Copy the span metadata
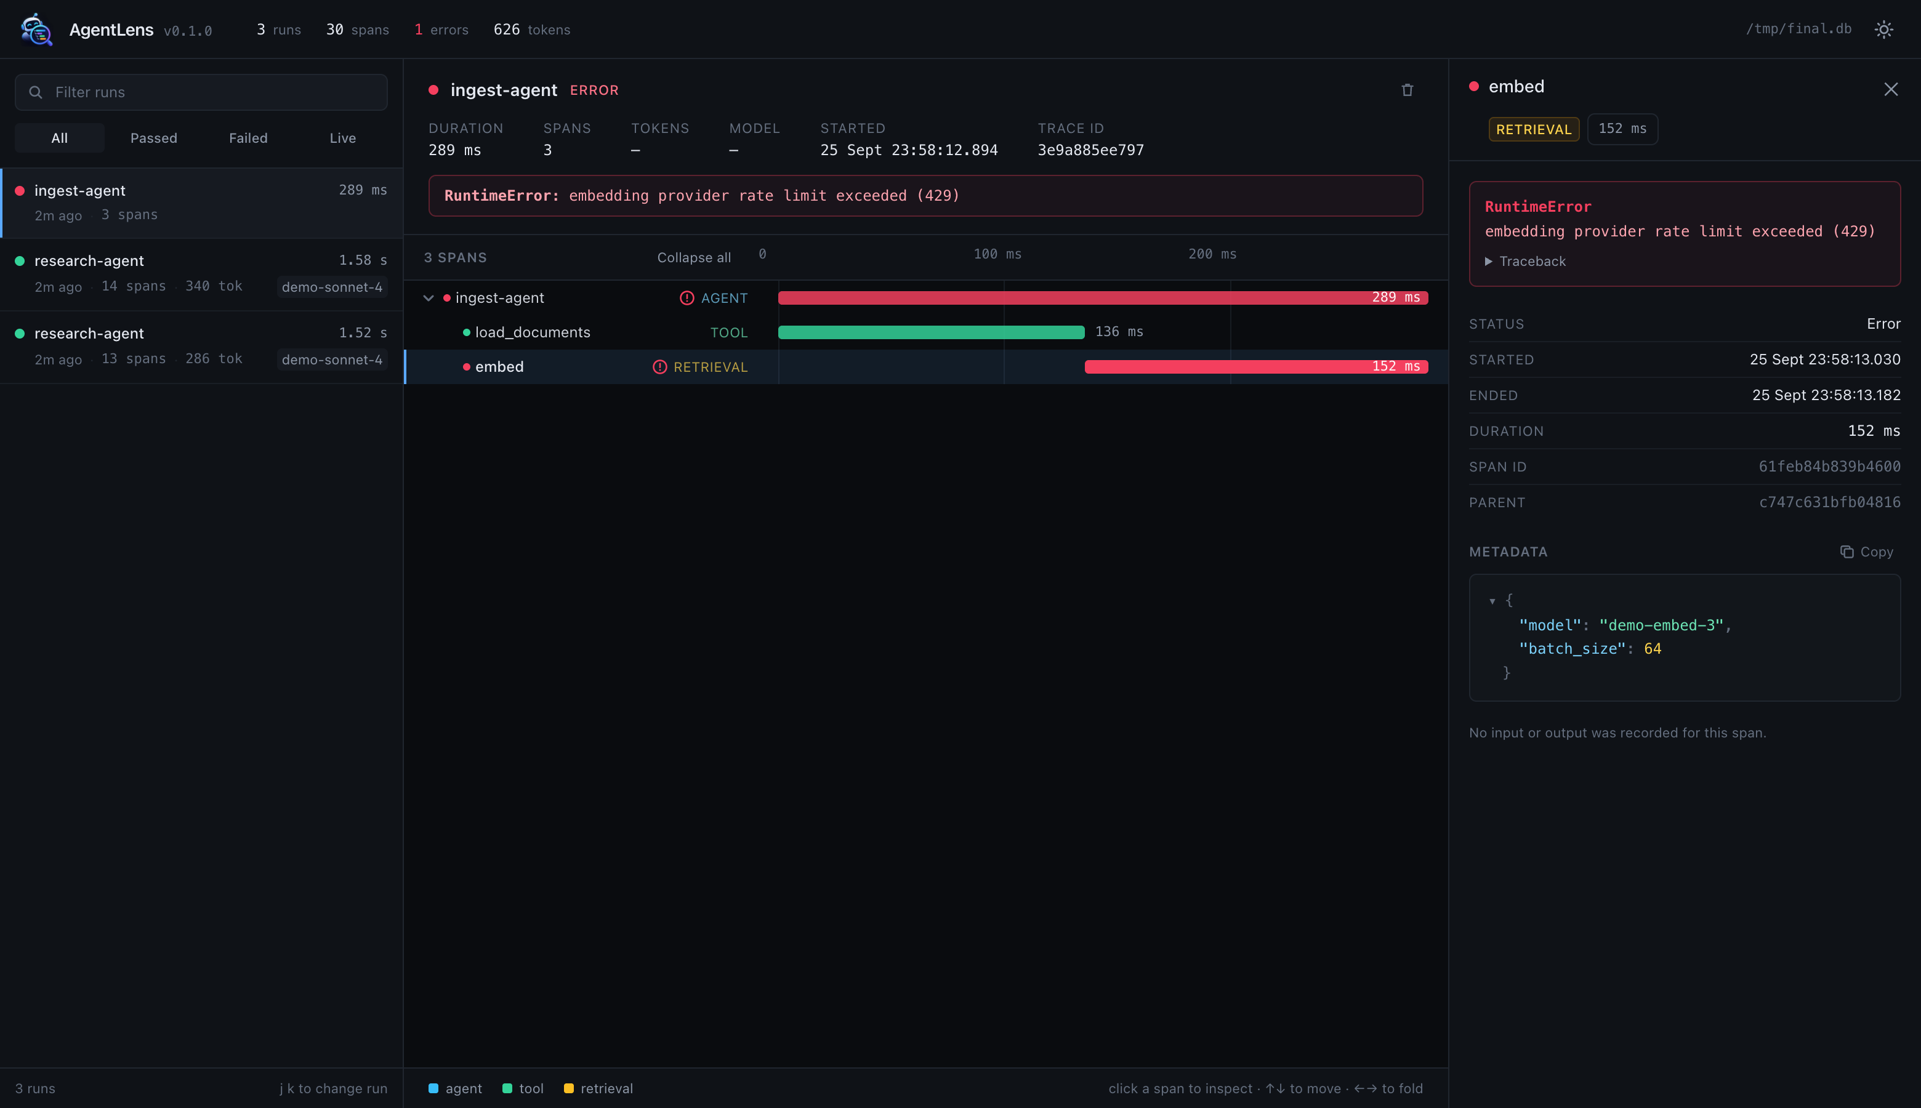This screenshot has width=1921, height=1108. click(1866, 552)
